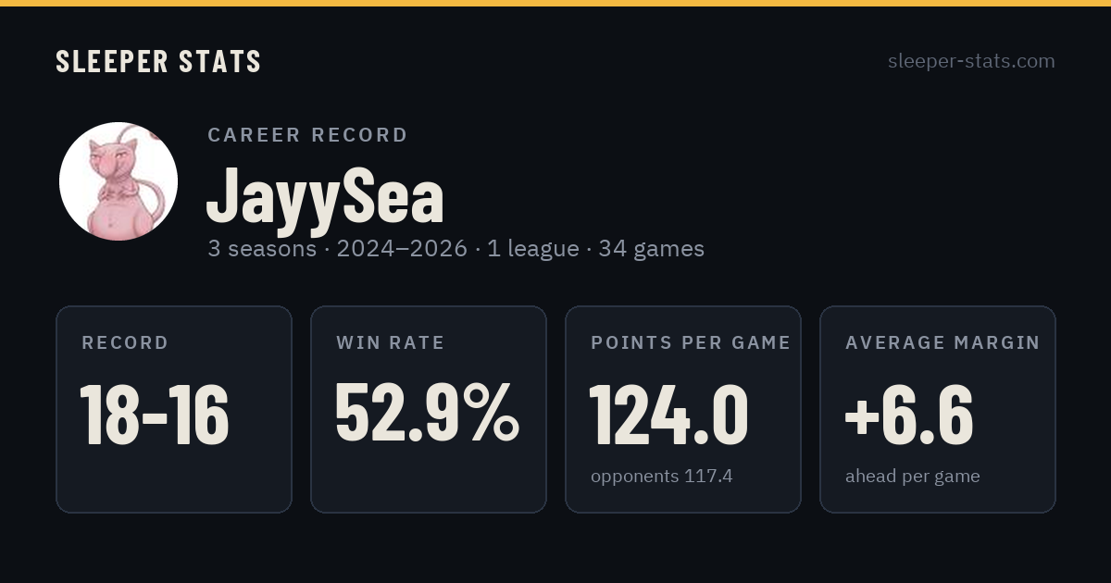
Task: Click the JayySea profile avatar image
Action: click(119, 181)
